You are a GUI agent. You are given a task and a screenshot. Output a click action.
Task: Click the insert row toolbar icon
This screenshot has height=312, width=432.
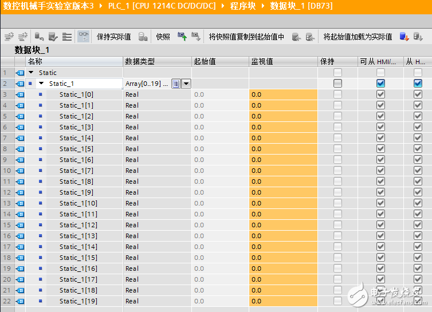point(9,37)
